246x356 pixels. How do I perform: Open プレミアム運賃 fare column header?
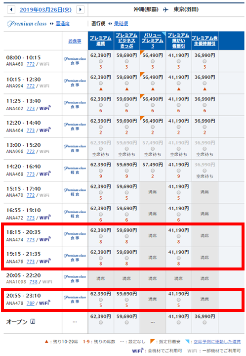point(101,41)
